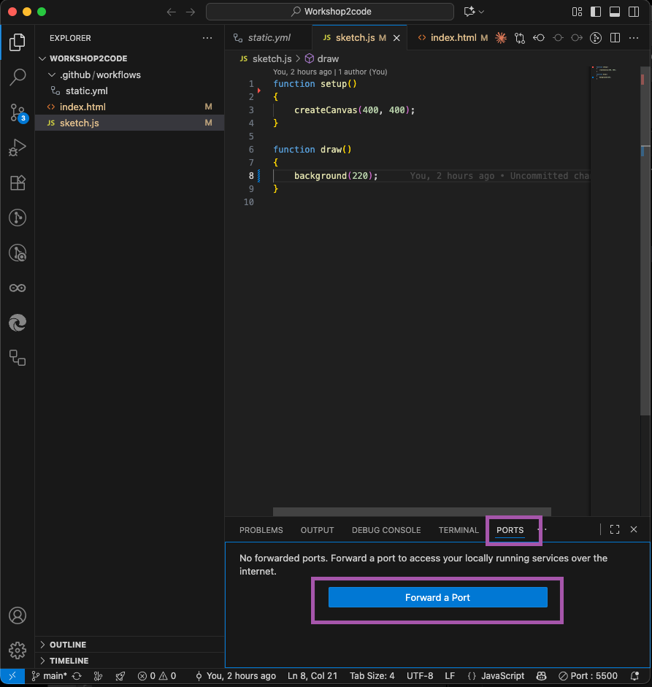652x687 pixels.
Task: Click UTF-8 encoding selector
Action: pos(420,676)
